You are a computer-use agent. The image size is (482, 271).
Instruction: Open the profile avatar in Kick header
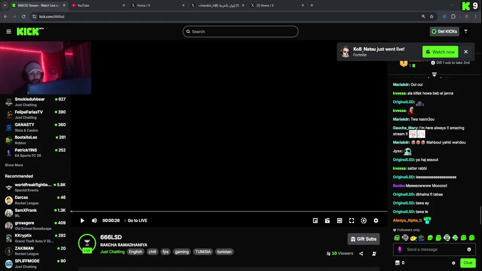click(x=466, y=32)
